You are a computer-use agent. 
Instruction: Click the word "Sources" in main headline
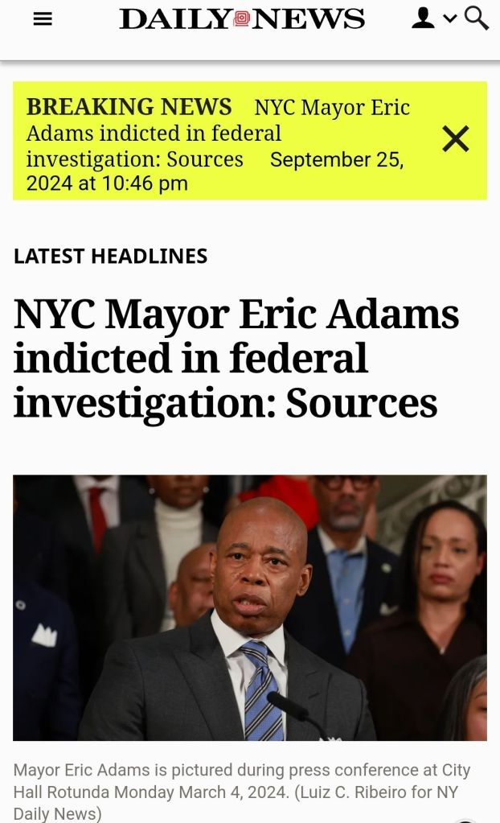(x=362, y=401)
